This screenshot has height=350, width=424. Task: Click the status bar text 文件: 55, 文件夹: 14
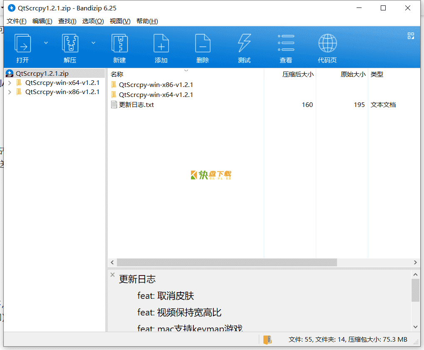[317, 340]
